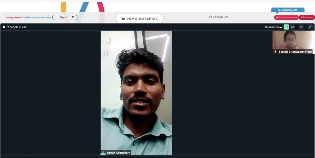Click the 'Speaker view' label
The image size is (315, 158).
click(x=273, y=27)
